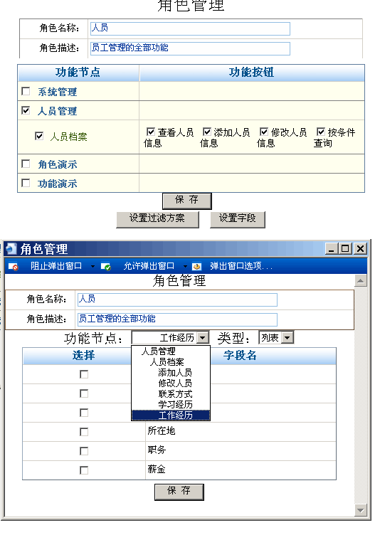Click the 设置字段 button

237,219
